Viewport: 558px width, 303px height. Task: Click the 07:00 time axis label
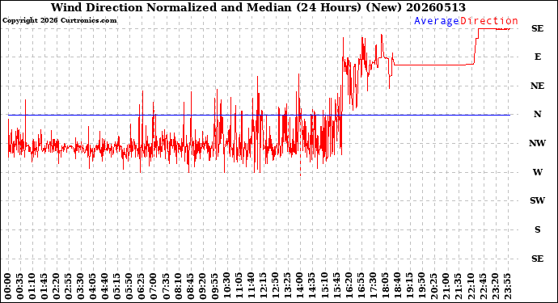click(x=154, y=286)
